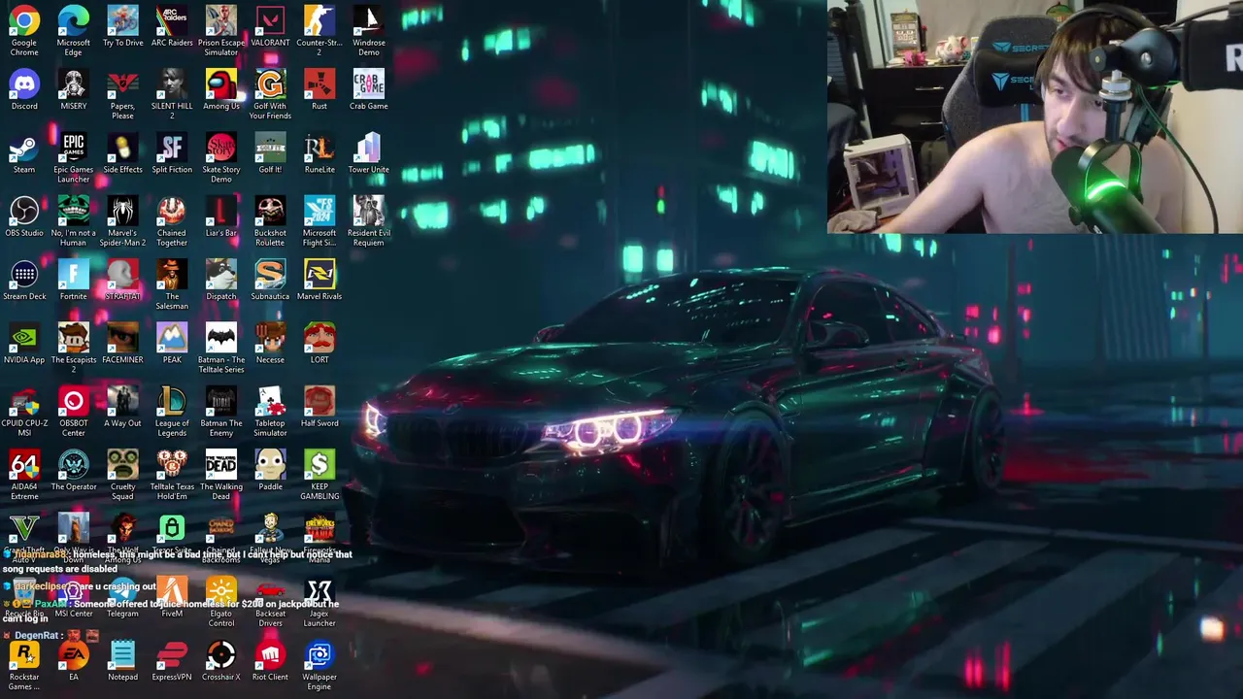The width and height of the screenshot is (1243, 699).
Task: Open the Discord desktop shortcut
Action: tap(24, 83)
